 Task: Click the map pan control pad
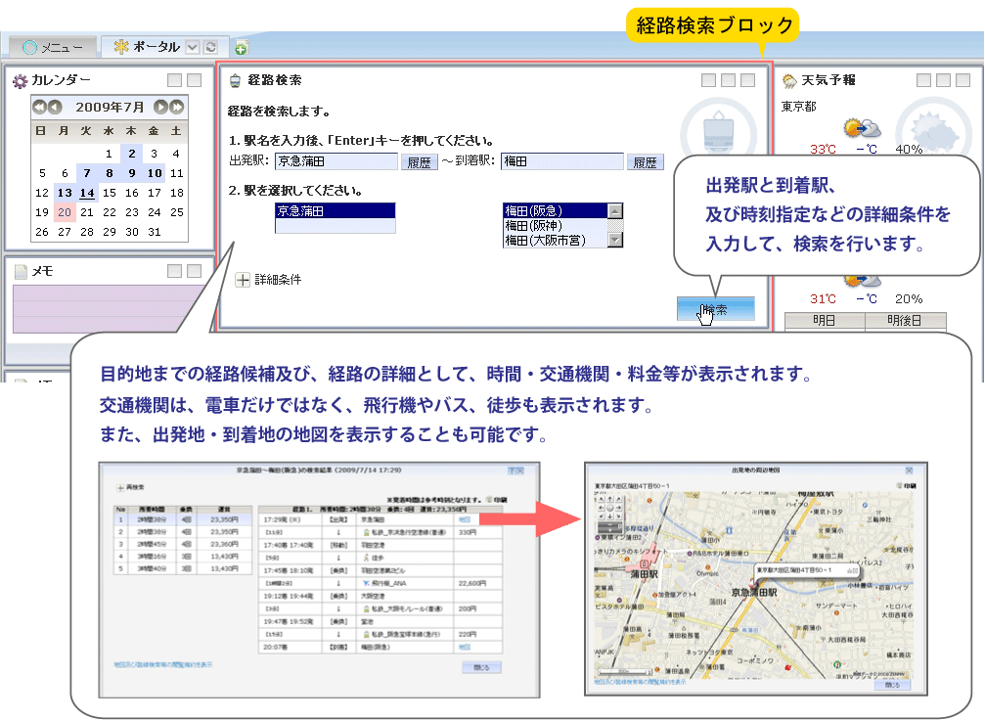(609, 507)
